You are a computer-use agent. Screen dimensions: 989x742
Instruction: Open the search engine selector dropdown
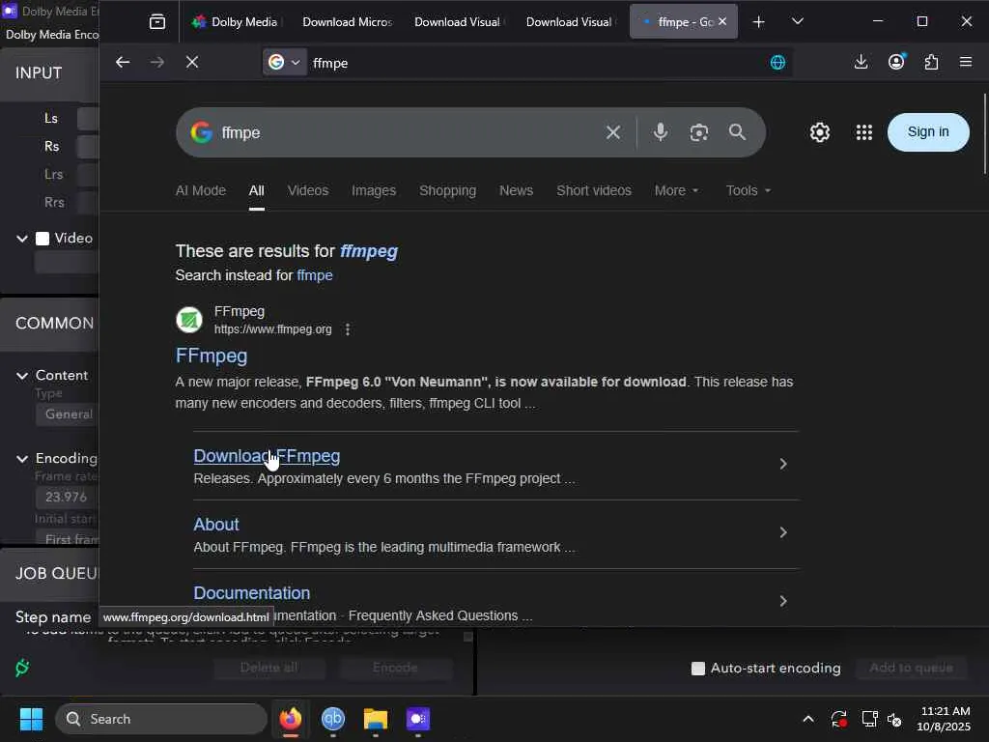click(285, 63)
